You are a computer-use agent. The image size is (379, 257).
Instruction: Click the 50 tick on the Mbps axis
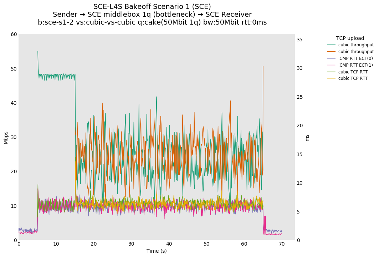[x=14, y=69]
